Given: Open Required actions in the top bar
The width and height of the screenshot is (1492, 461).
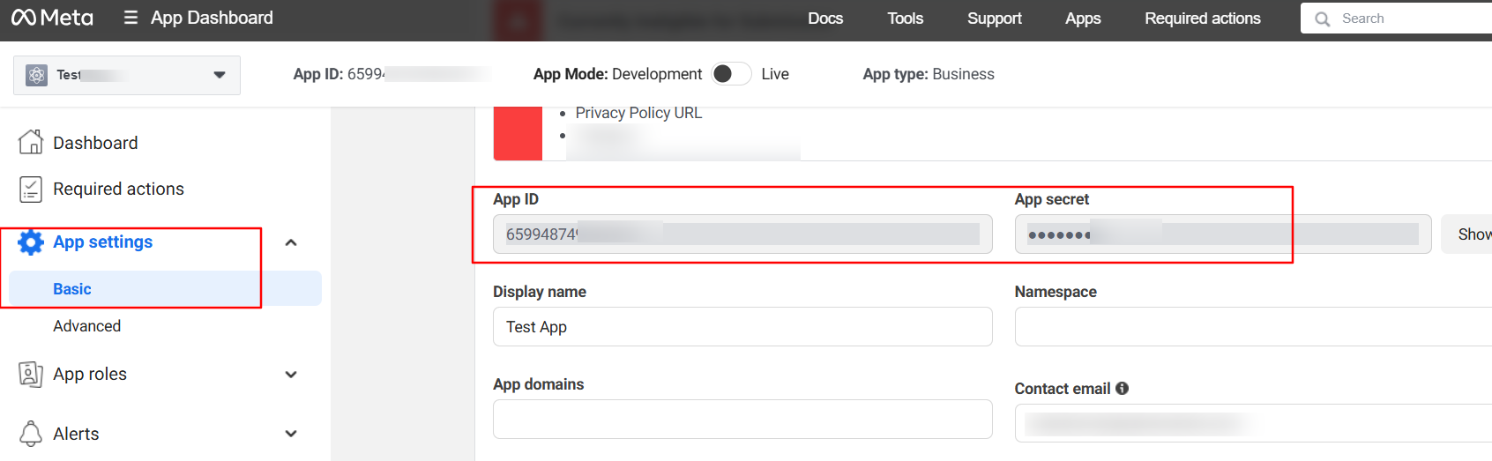Looking at the screenshot, I should point(1202,19).
